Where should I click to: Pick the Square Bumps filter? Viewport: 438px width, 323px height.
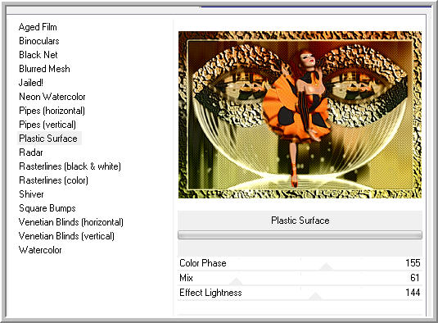[47, 208]
